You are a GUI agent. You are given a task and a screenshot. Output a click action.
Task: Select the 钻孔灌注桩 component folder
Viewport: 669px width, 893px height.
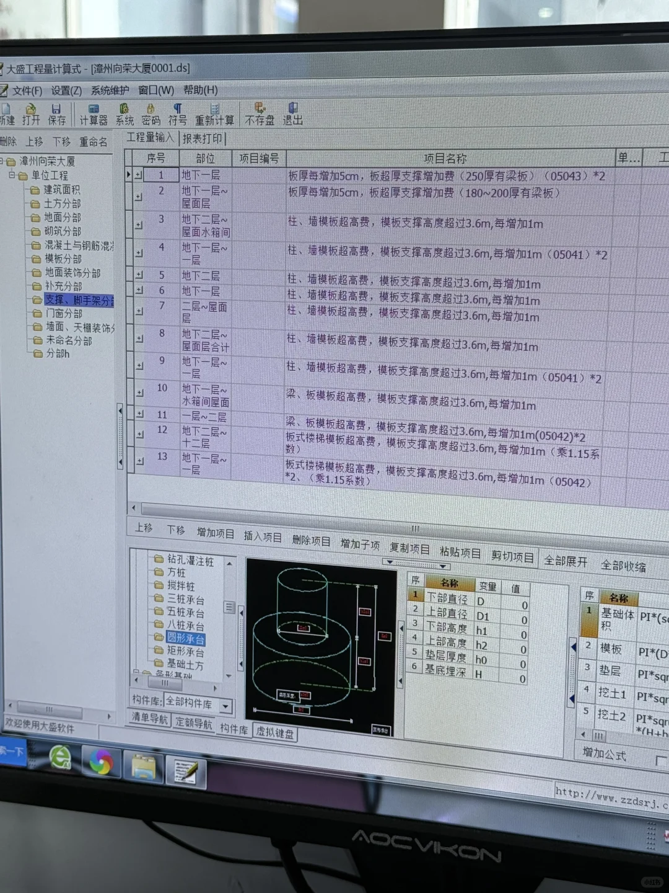coord(184,561)
